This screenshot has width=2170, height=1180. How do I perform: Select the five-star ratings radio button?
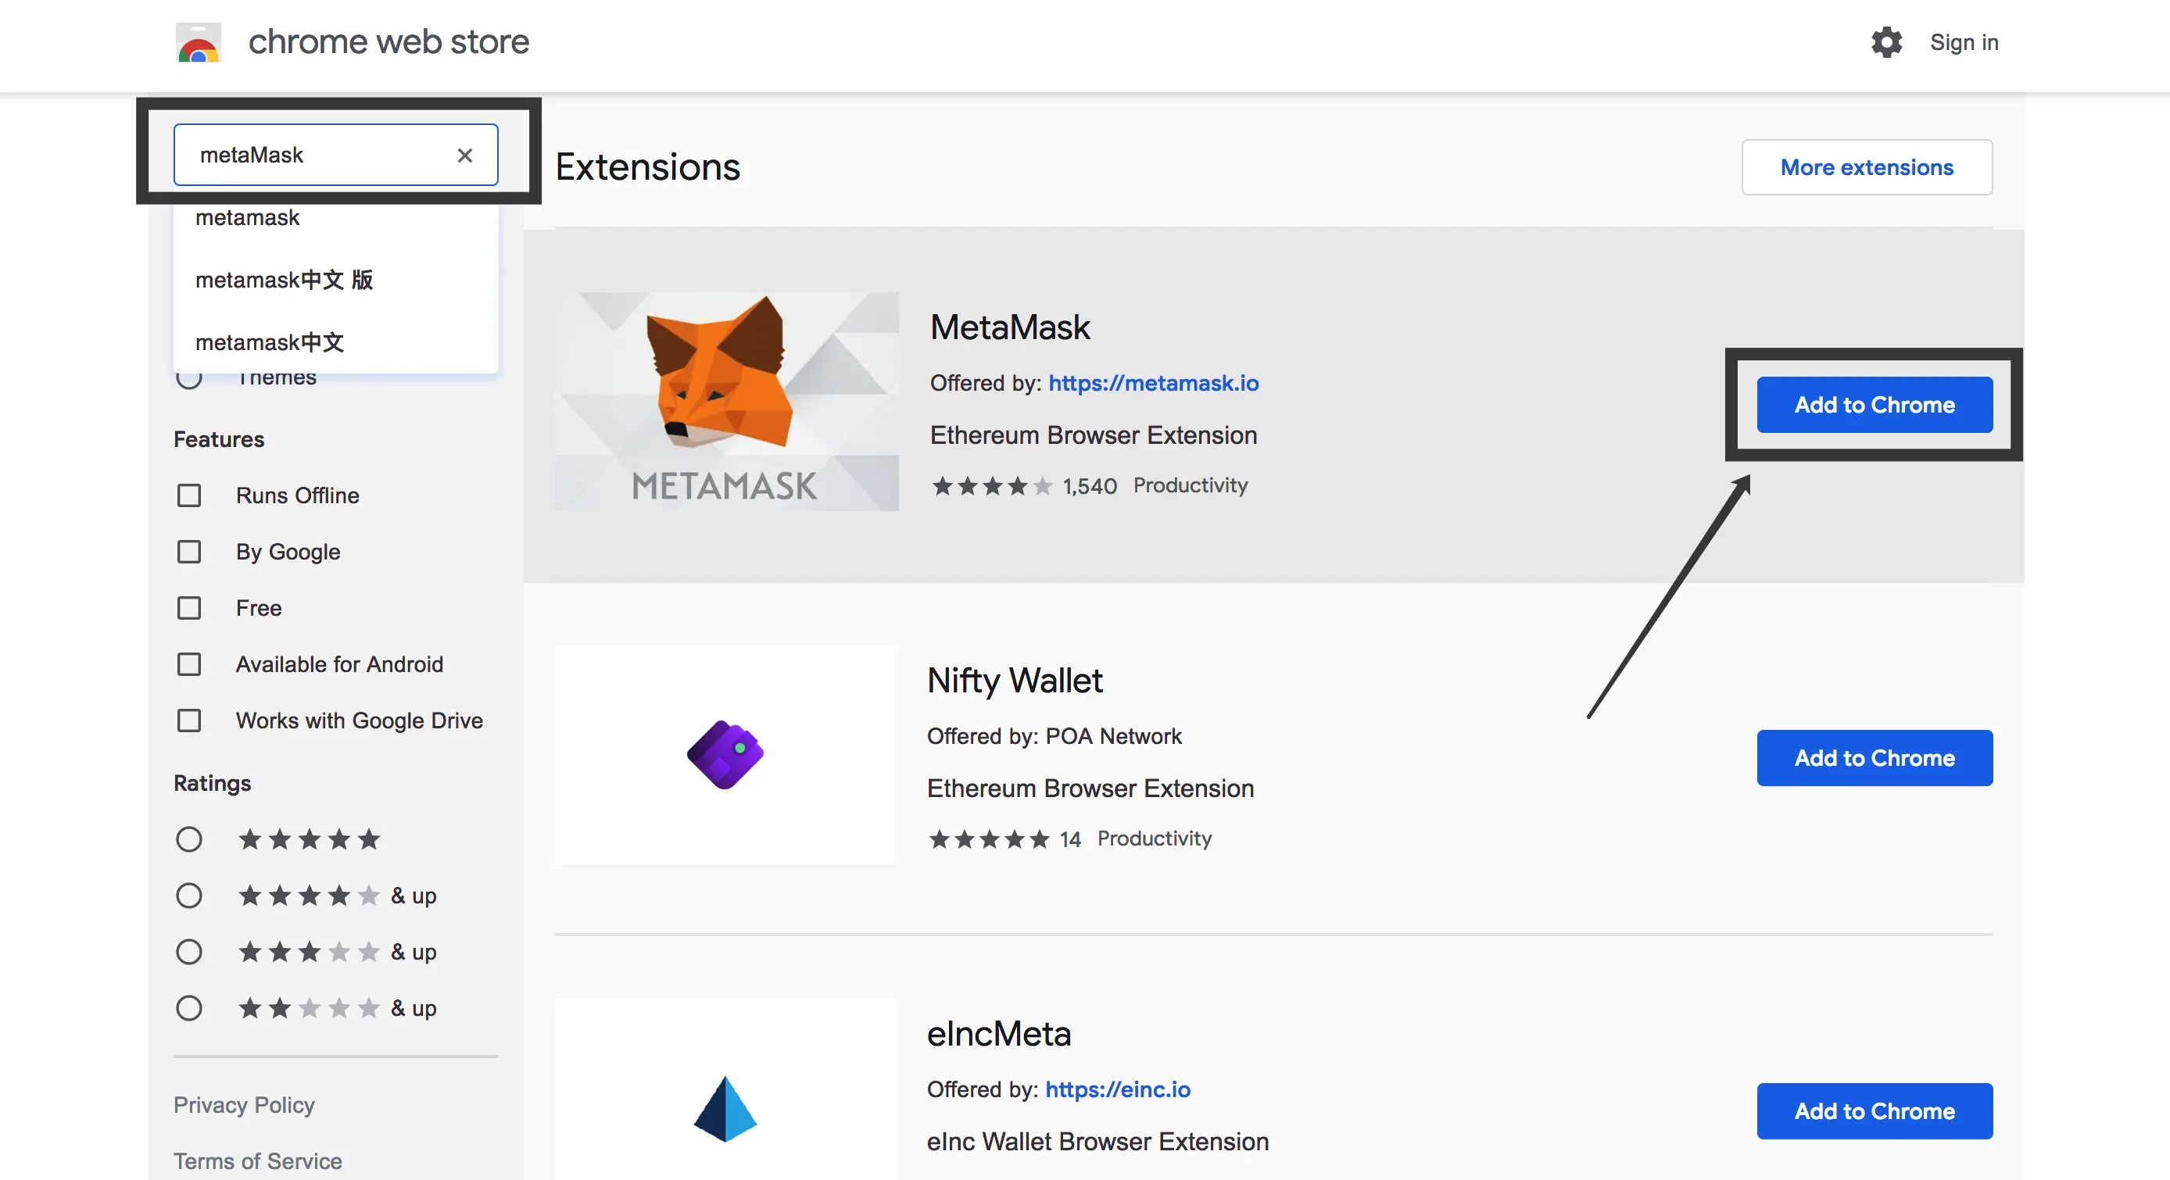tap(188, 839)
